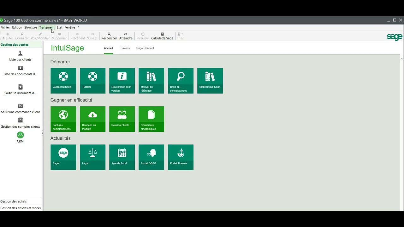Open the Trier dropdown

180,36
